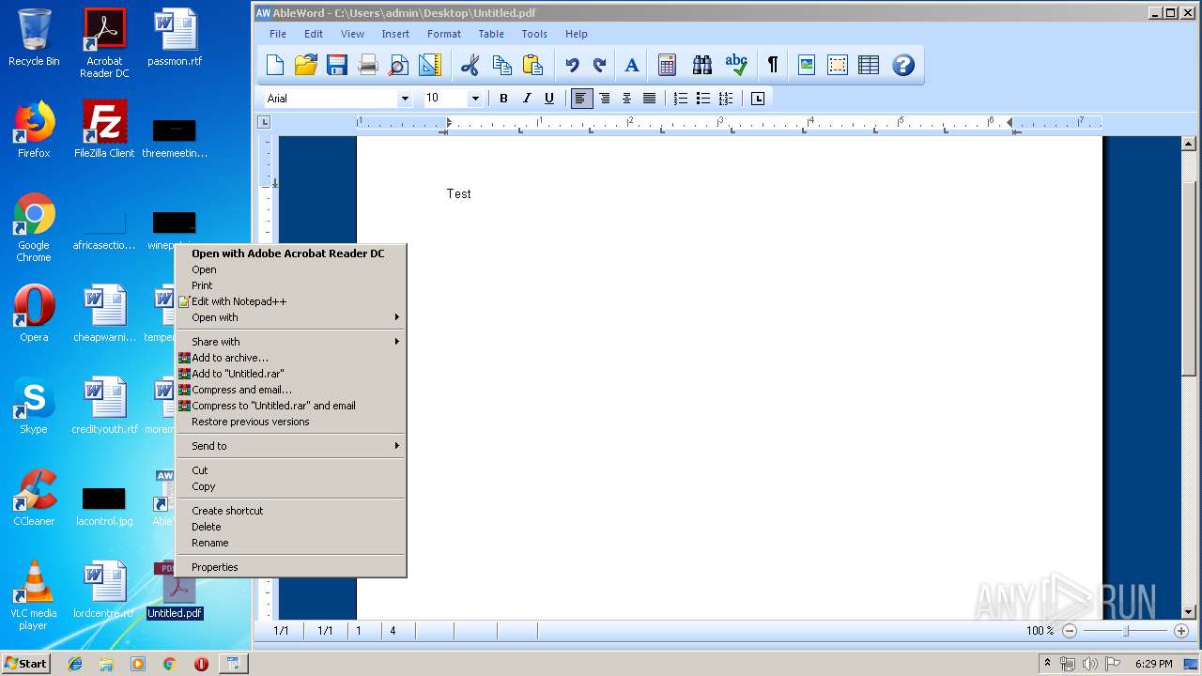Select Compress and email... entry

(291, 390)
